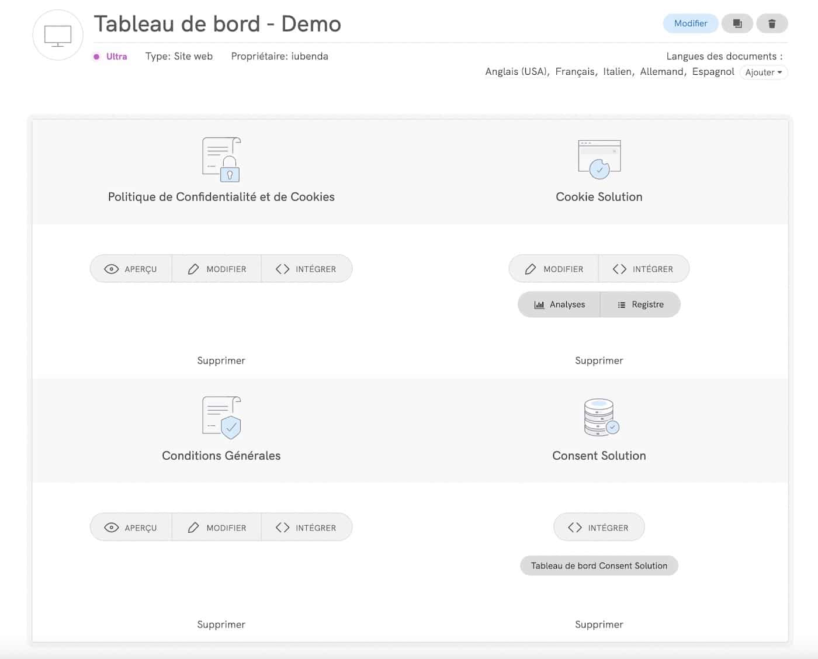818x659 pixels.
Task: Click Supprimer under Cookie Solution
Action: point(599,360)
